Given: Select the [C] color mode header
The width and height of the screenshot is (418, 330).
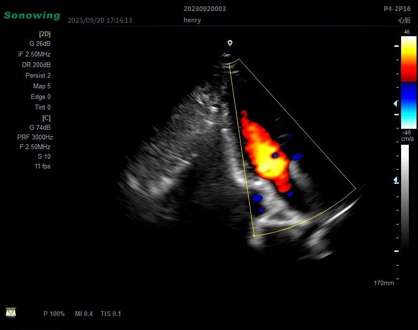Looking at the screenshot, I should [x=46, y=118].
